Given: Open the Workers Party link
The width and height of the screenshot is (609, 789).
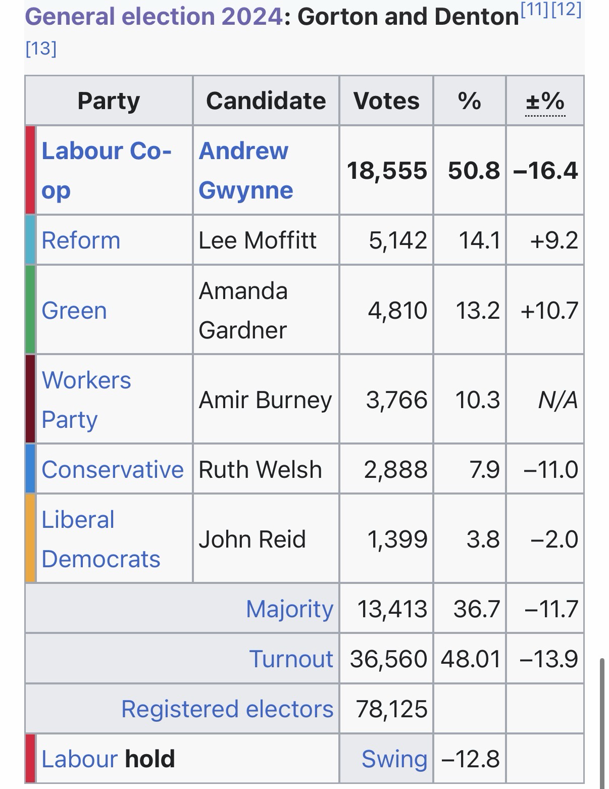Looking at the screenshot, I should pos(86,380).
